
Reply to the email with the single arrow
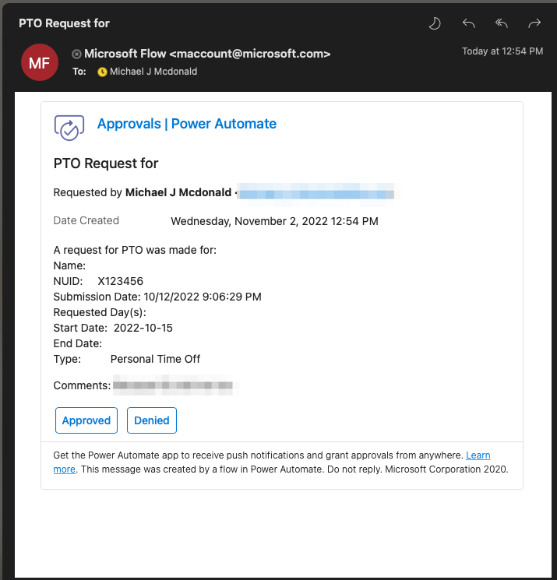(468, 23)
